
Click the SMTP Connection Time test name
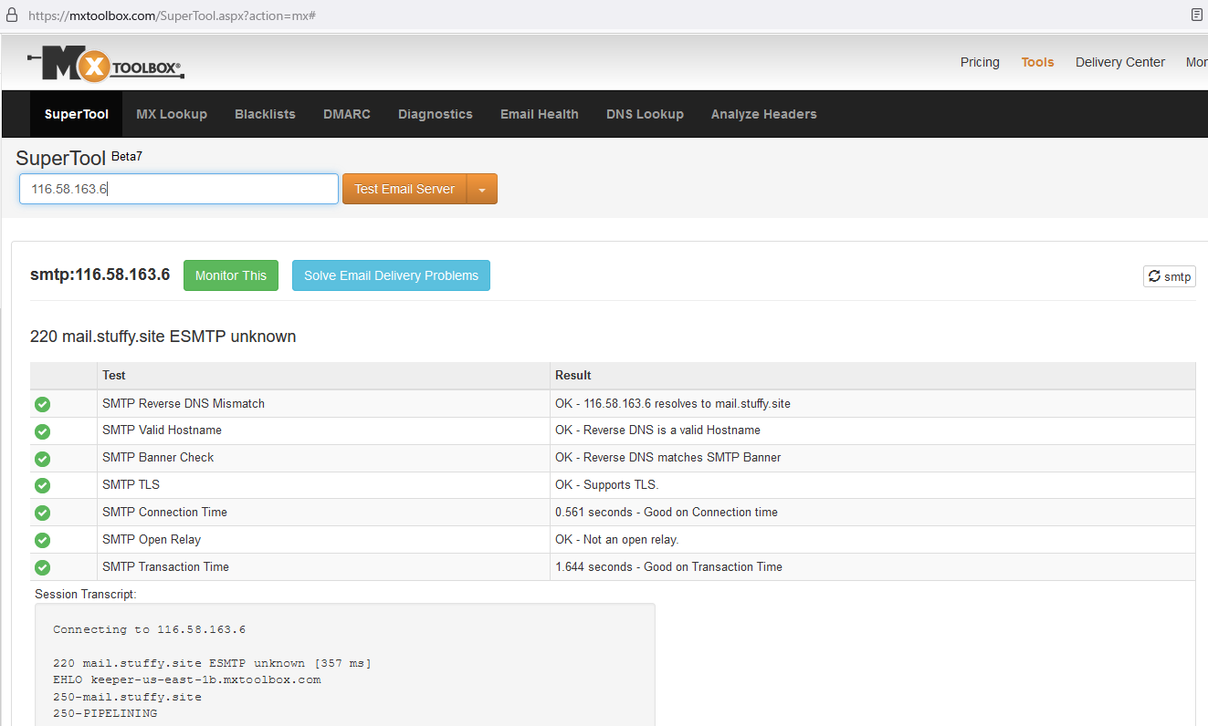(164, 512)
